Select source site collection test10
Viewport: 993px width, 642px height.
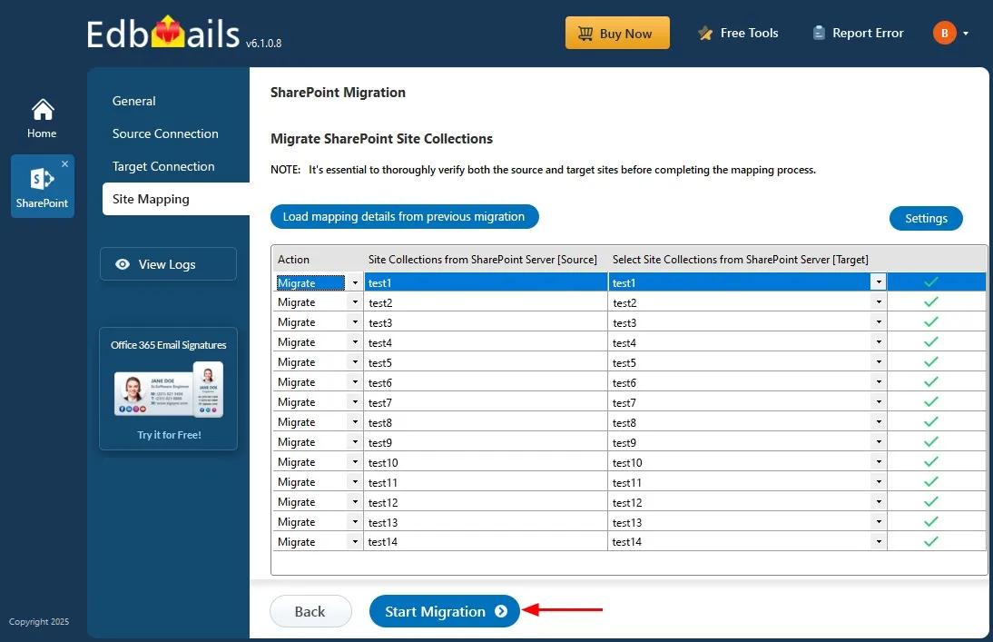click(x=486, y=462)
